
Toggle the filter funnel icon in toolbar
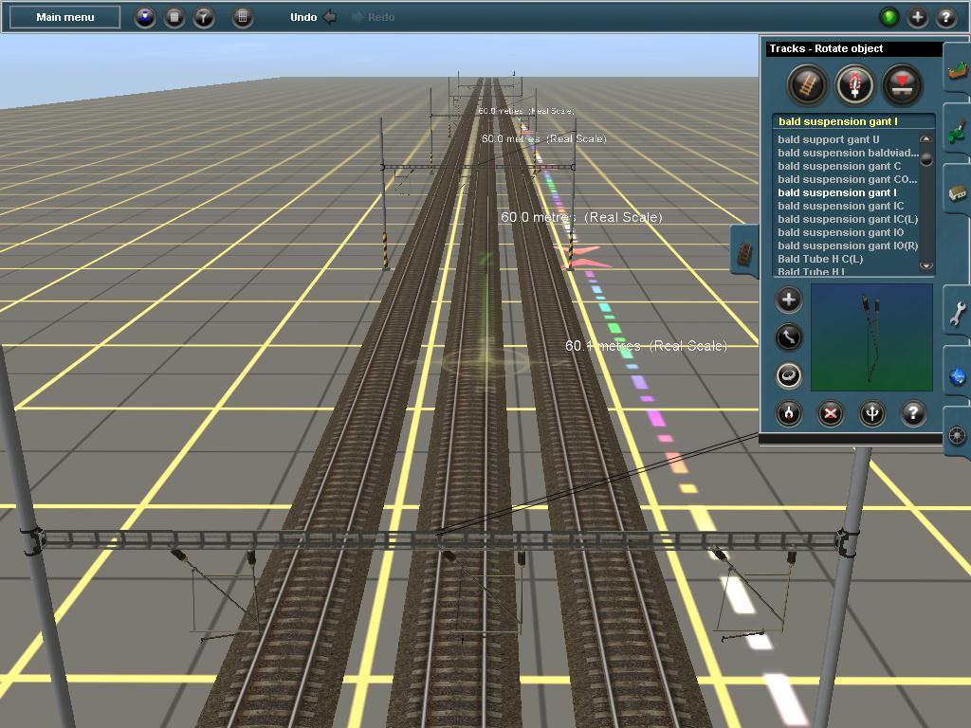(x=203, y=17)
